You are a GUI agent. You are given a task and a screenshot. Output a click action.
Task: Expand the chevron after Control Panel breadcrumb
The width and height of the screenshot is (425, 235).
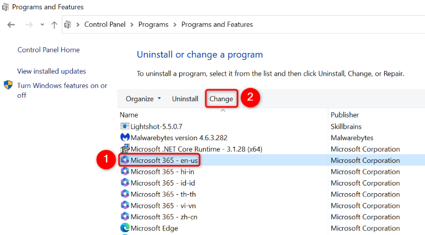pos(133,25)
